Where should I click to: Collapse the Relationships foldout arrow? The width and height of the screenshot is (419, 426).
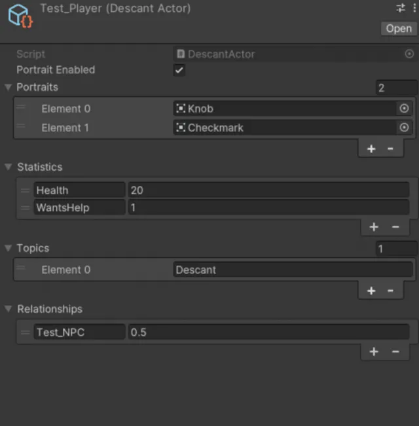tap(9, 309)
